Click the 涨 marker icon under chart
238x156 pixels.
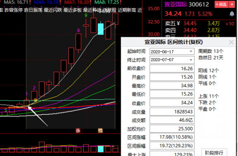pos(78,130)
